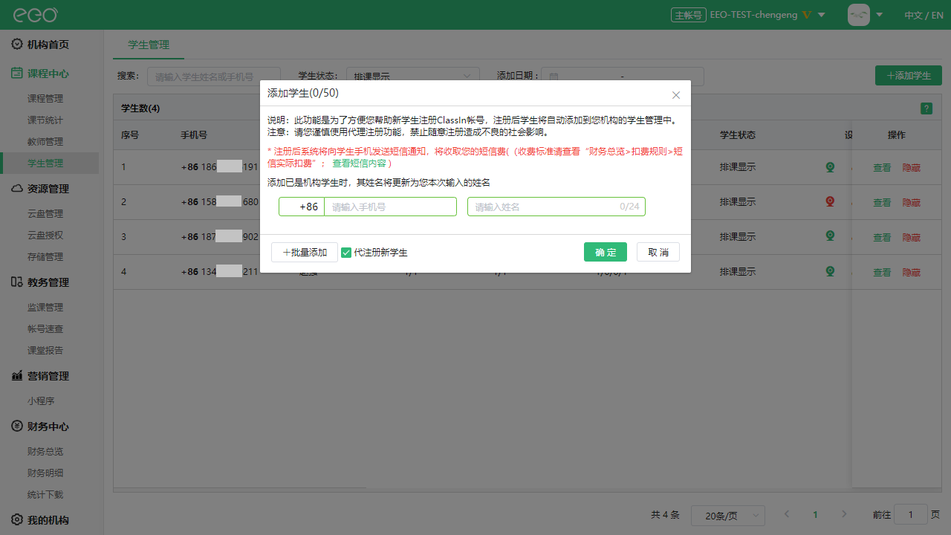Open 小程序 in sidebar
951x535 pixels.
[41, 401]
